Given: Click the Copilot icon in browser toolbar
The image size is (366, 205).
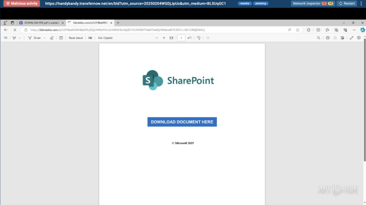Looking at the screenshot, I should click(x=362, y=30).
